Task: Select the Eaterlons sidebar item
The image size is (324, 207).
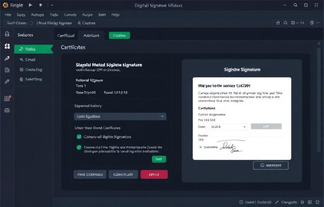Action: 31,79
